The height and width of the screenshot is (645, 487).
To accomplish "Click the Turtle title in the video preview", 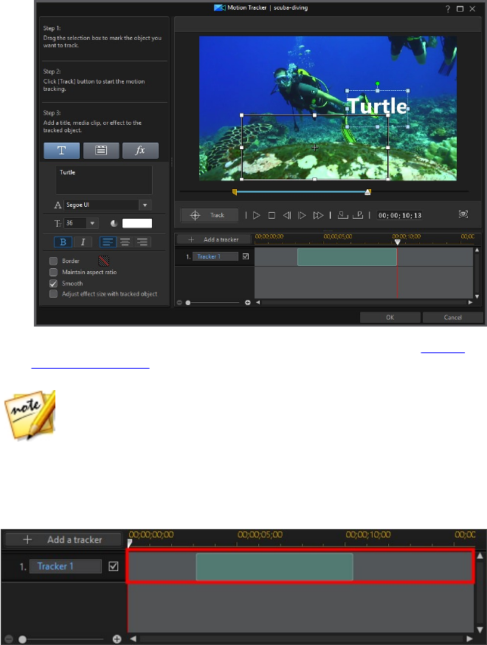I will pyautogui.click(x=377, y=106).
